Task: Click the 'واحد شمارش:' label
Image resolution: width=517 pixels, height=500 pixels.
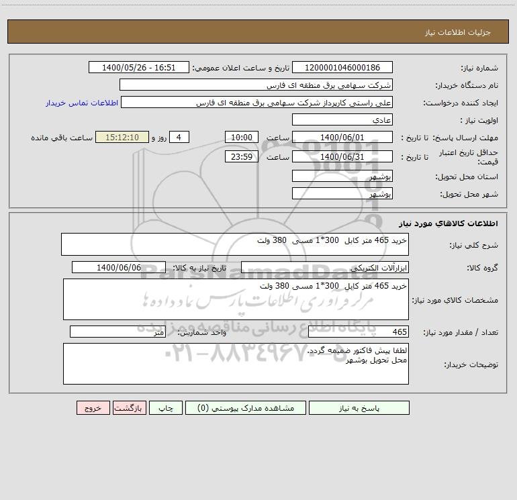Action: (202, 332)
